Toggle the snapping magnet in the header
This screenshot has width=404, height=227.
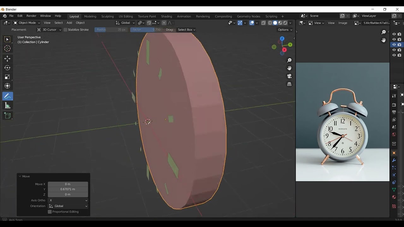point(149,23)
